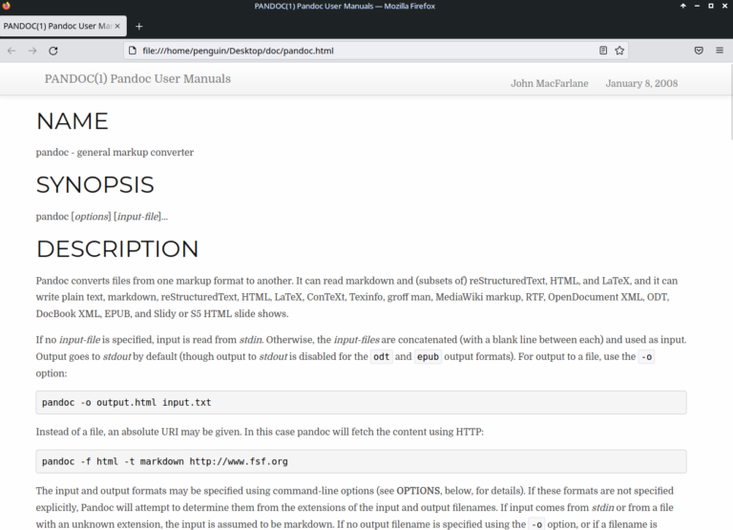The image size is (733, 530).
Task: Click the keep-above arrow in the title bar
Action: (x=682, y=6)
